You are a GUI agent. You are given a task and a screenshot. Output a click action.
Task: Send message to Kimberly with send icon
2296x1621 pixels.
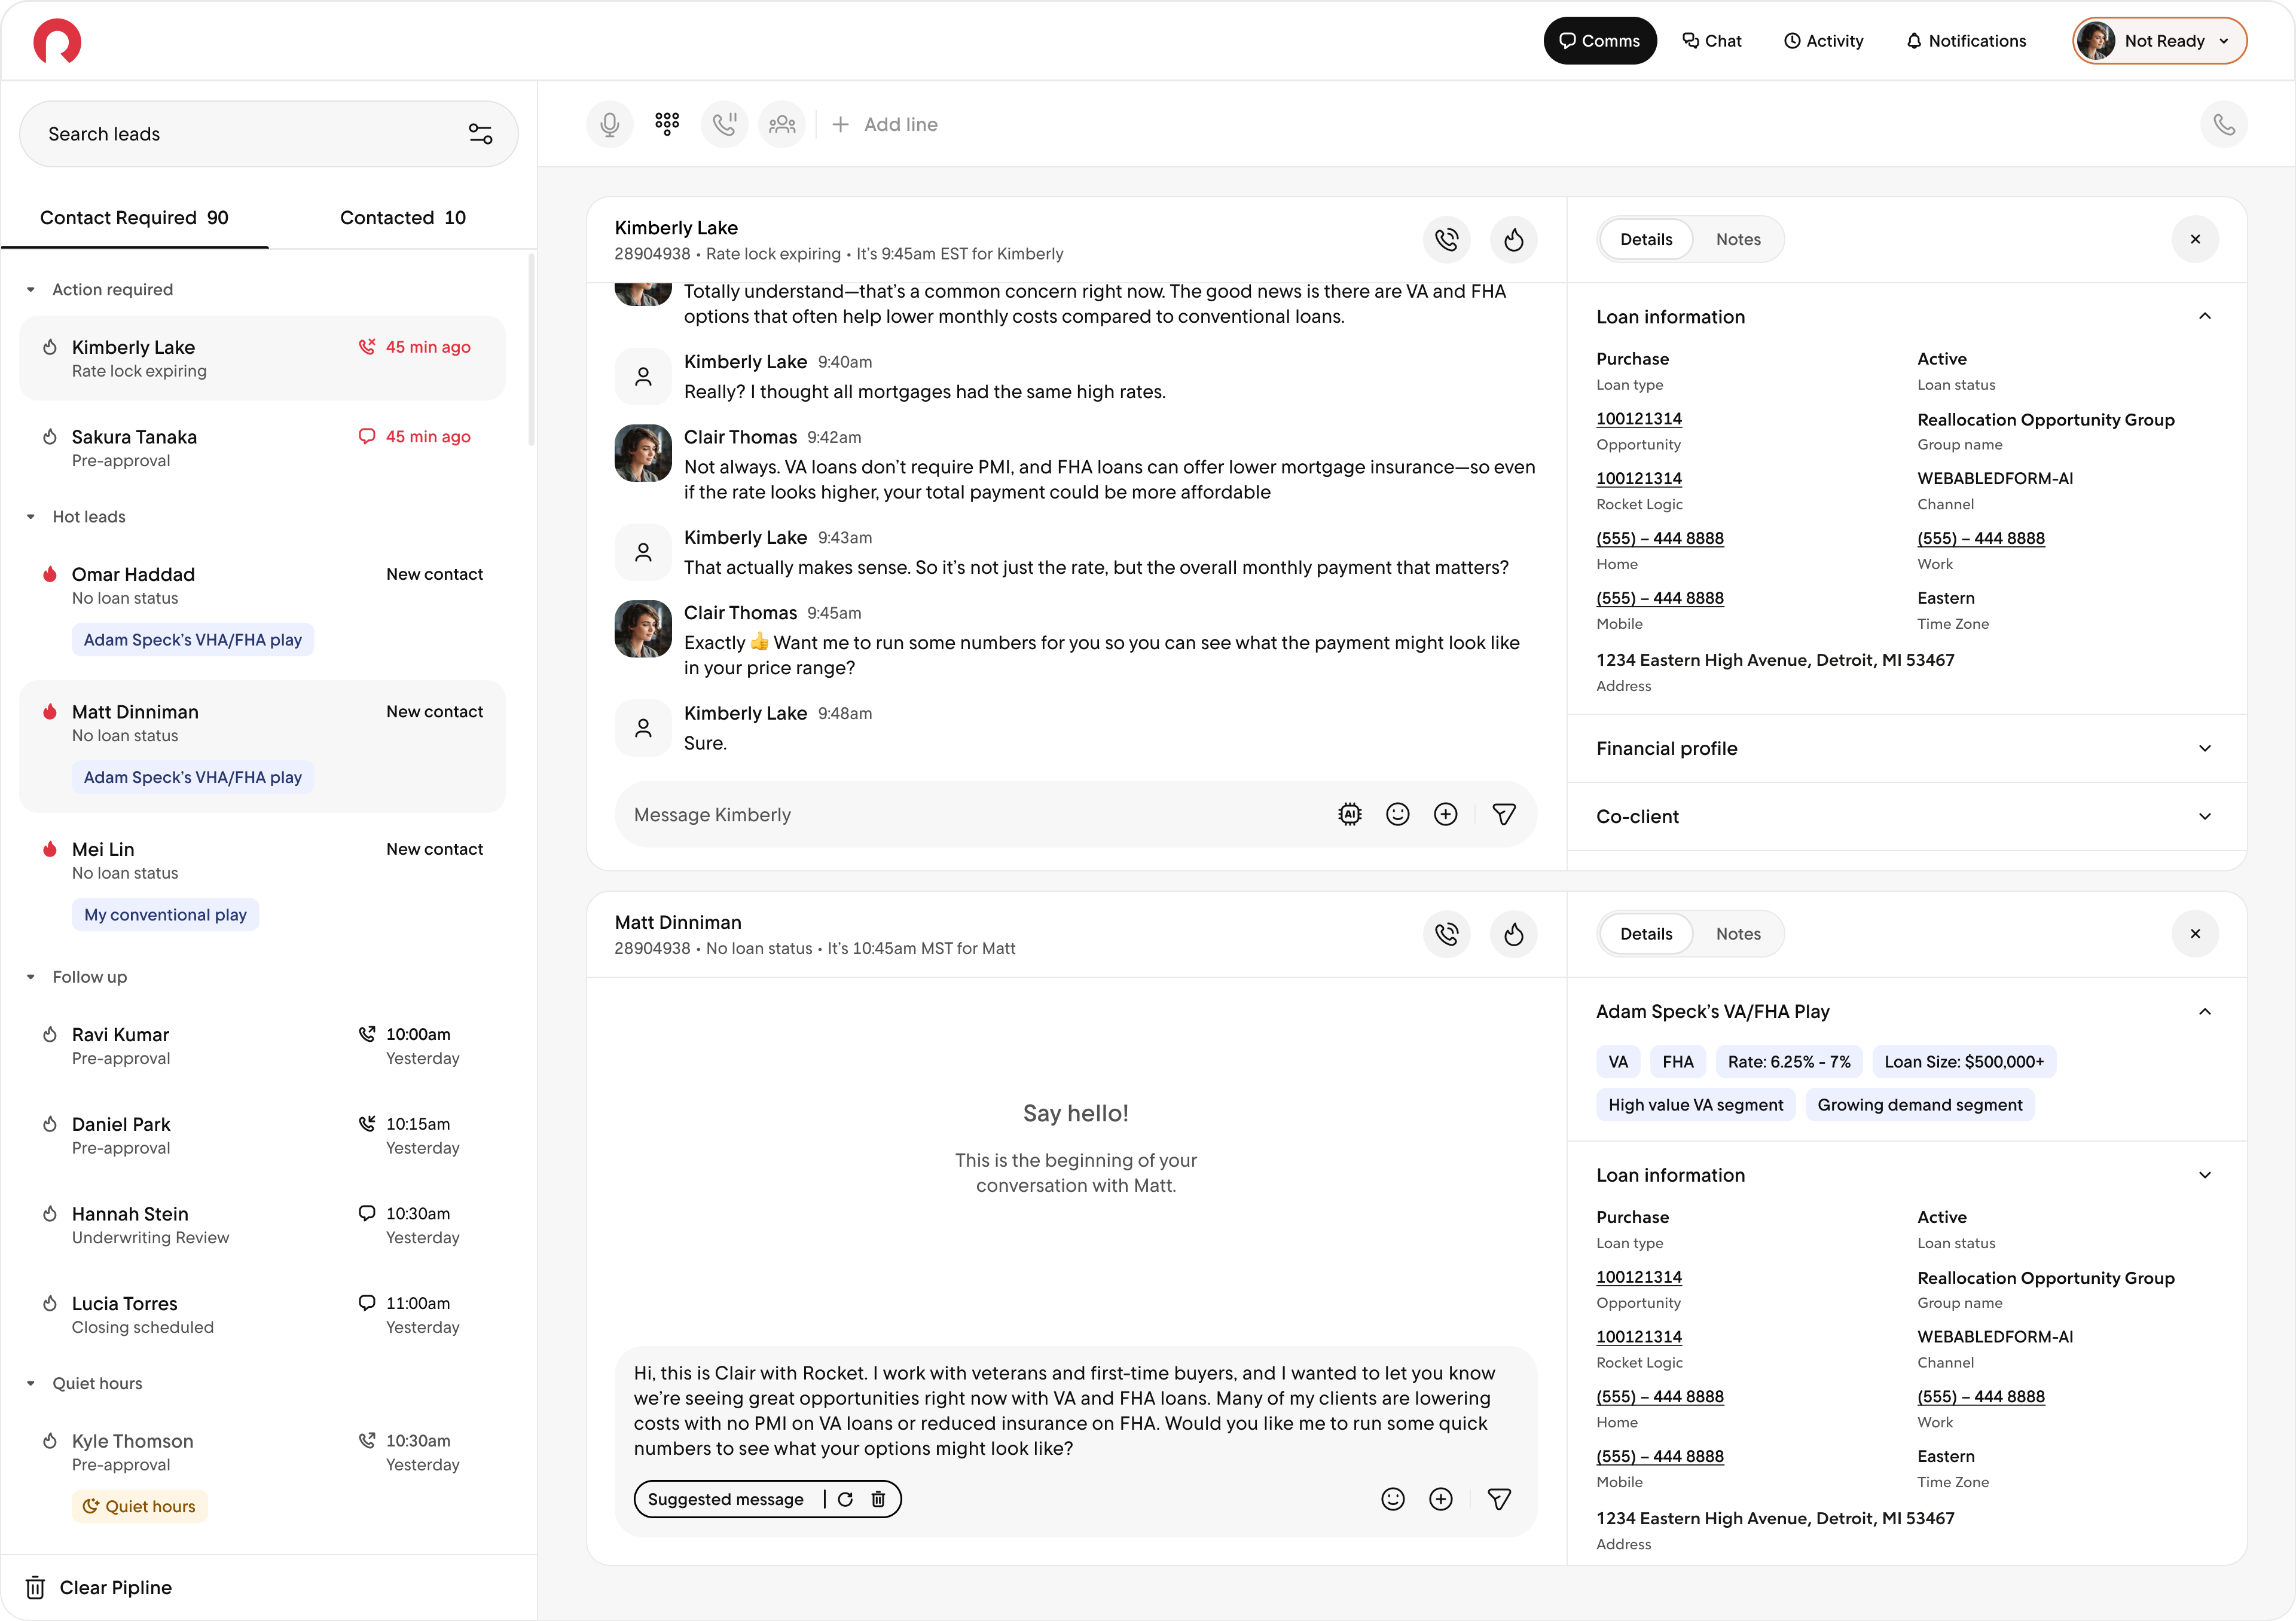click(1503, 815)
